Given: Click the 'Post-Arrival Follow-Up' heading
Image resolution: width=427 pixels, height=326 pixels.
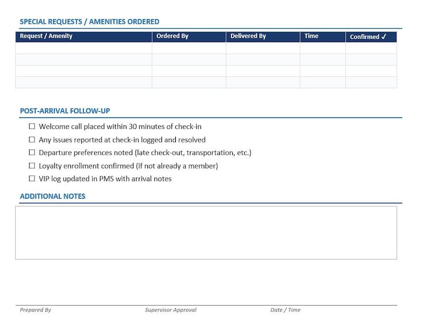Looking at the screenshot, I should [65, 111].
